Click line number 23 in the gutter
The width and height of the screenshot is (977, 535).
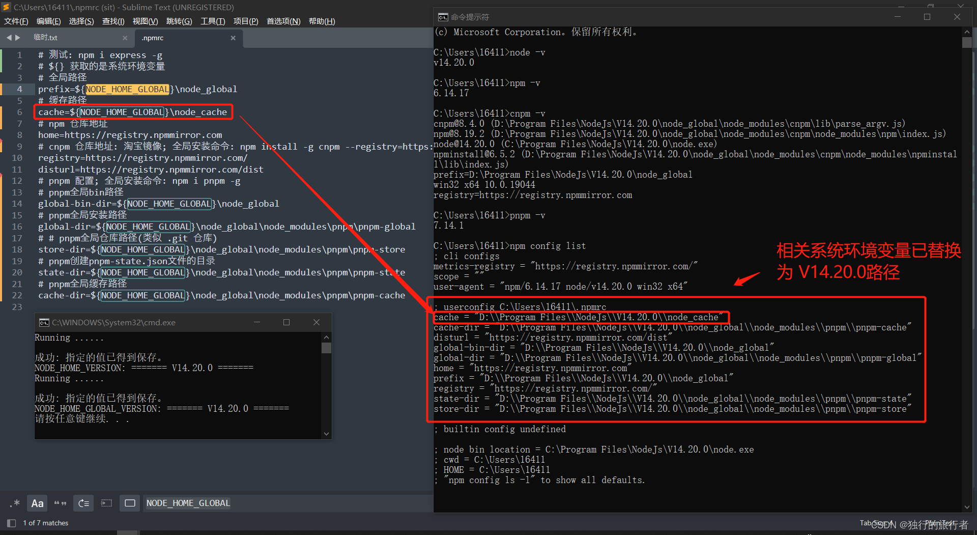pyautogui.click(x=17, y=307)
